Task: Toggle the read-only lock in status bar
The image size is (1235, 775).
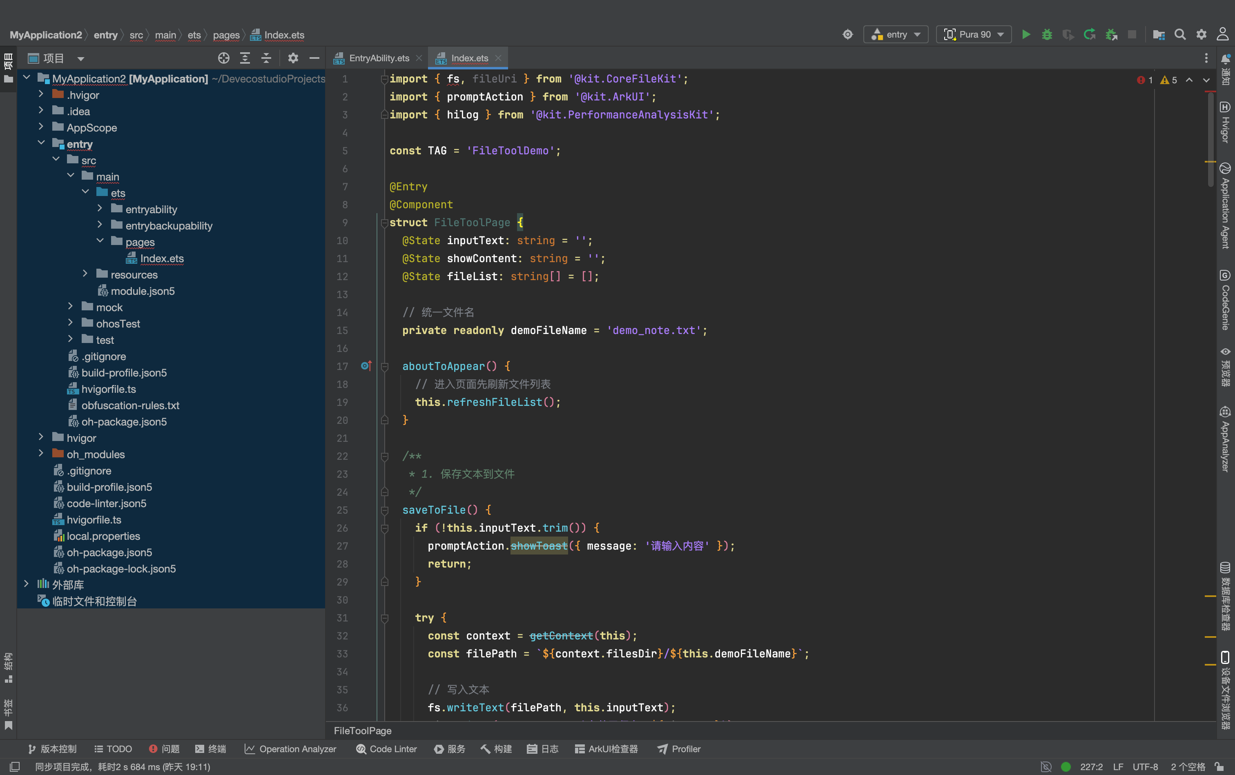Action: 1219,767
